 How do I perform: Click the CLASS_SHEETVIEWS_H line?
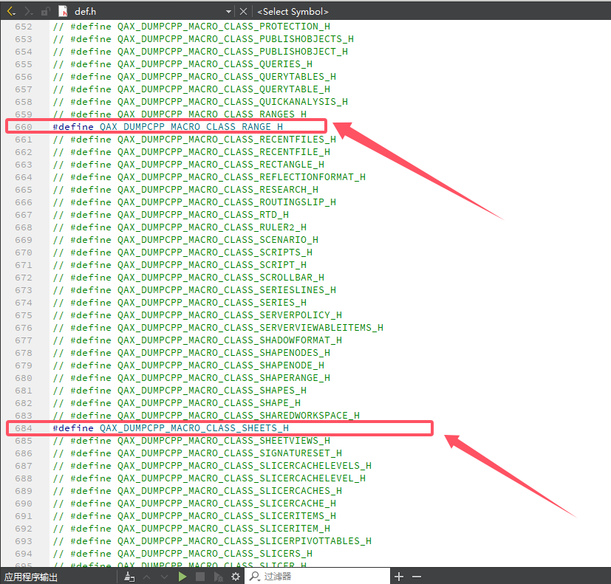191,441
